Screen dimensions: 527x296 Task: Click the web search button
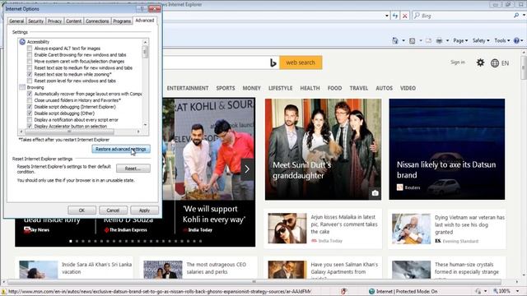301,62
